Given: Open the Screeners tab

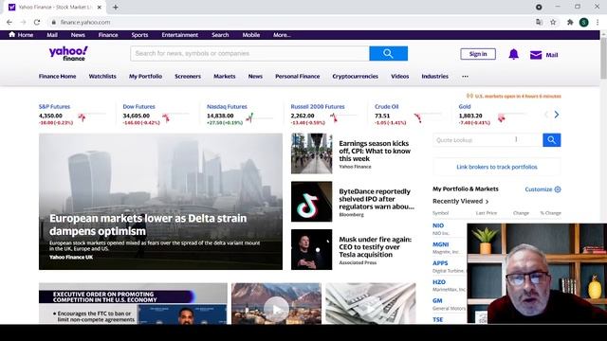Looking at the screenshot, I should pos(188,76).
